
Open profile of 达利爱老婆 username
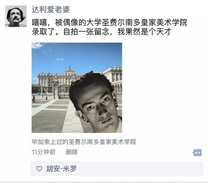click(x=51, y=9)
